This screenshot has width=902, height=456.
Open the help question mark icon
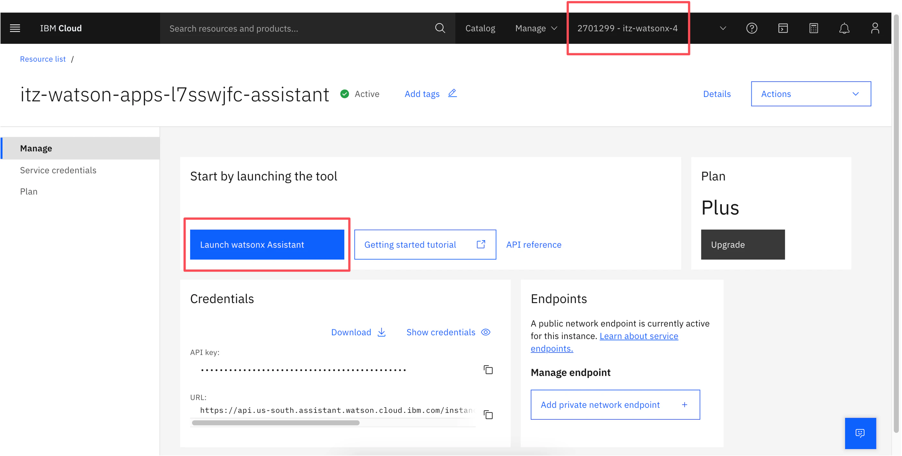pyautogui.click(x=751, y=28)
